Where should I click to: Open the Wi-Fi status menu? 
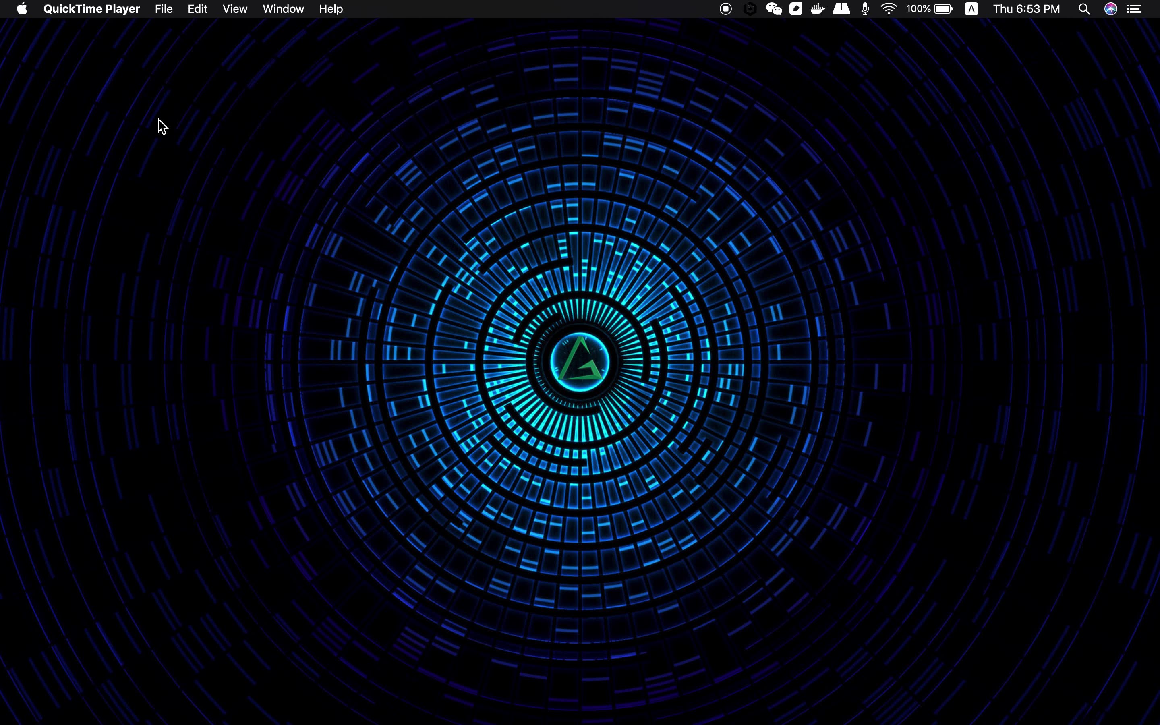coord(889,8)
